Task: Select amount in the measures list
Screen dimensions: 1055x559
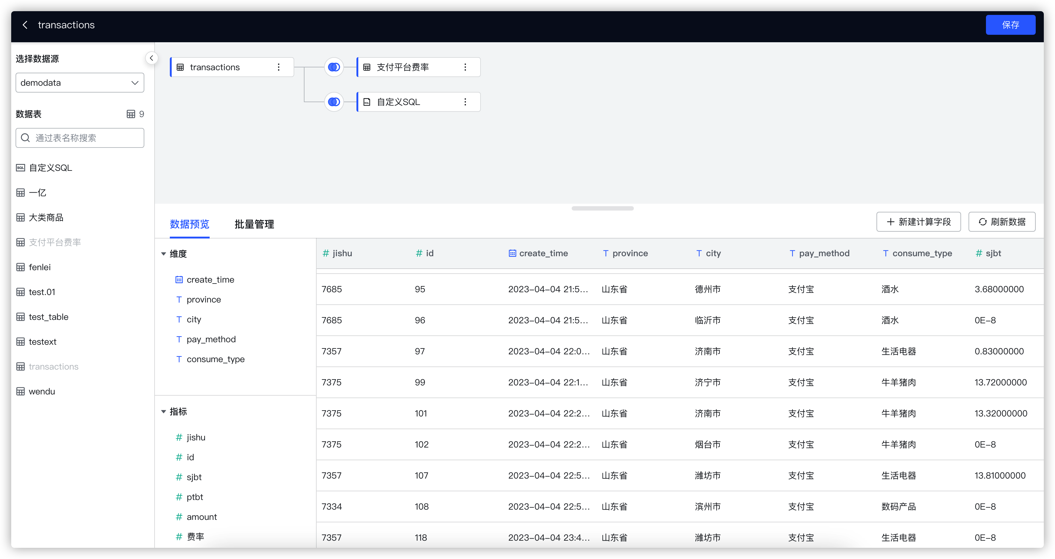Action: tap(202, 517)
